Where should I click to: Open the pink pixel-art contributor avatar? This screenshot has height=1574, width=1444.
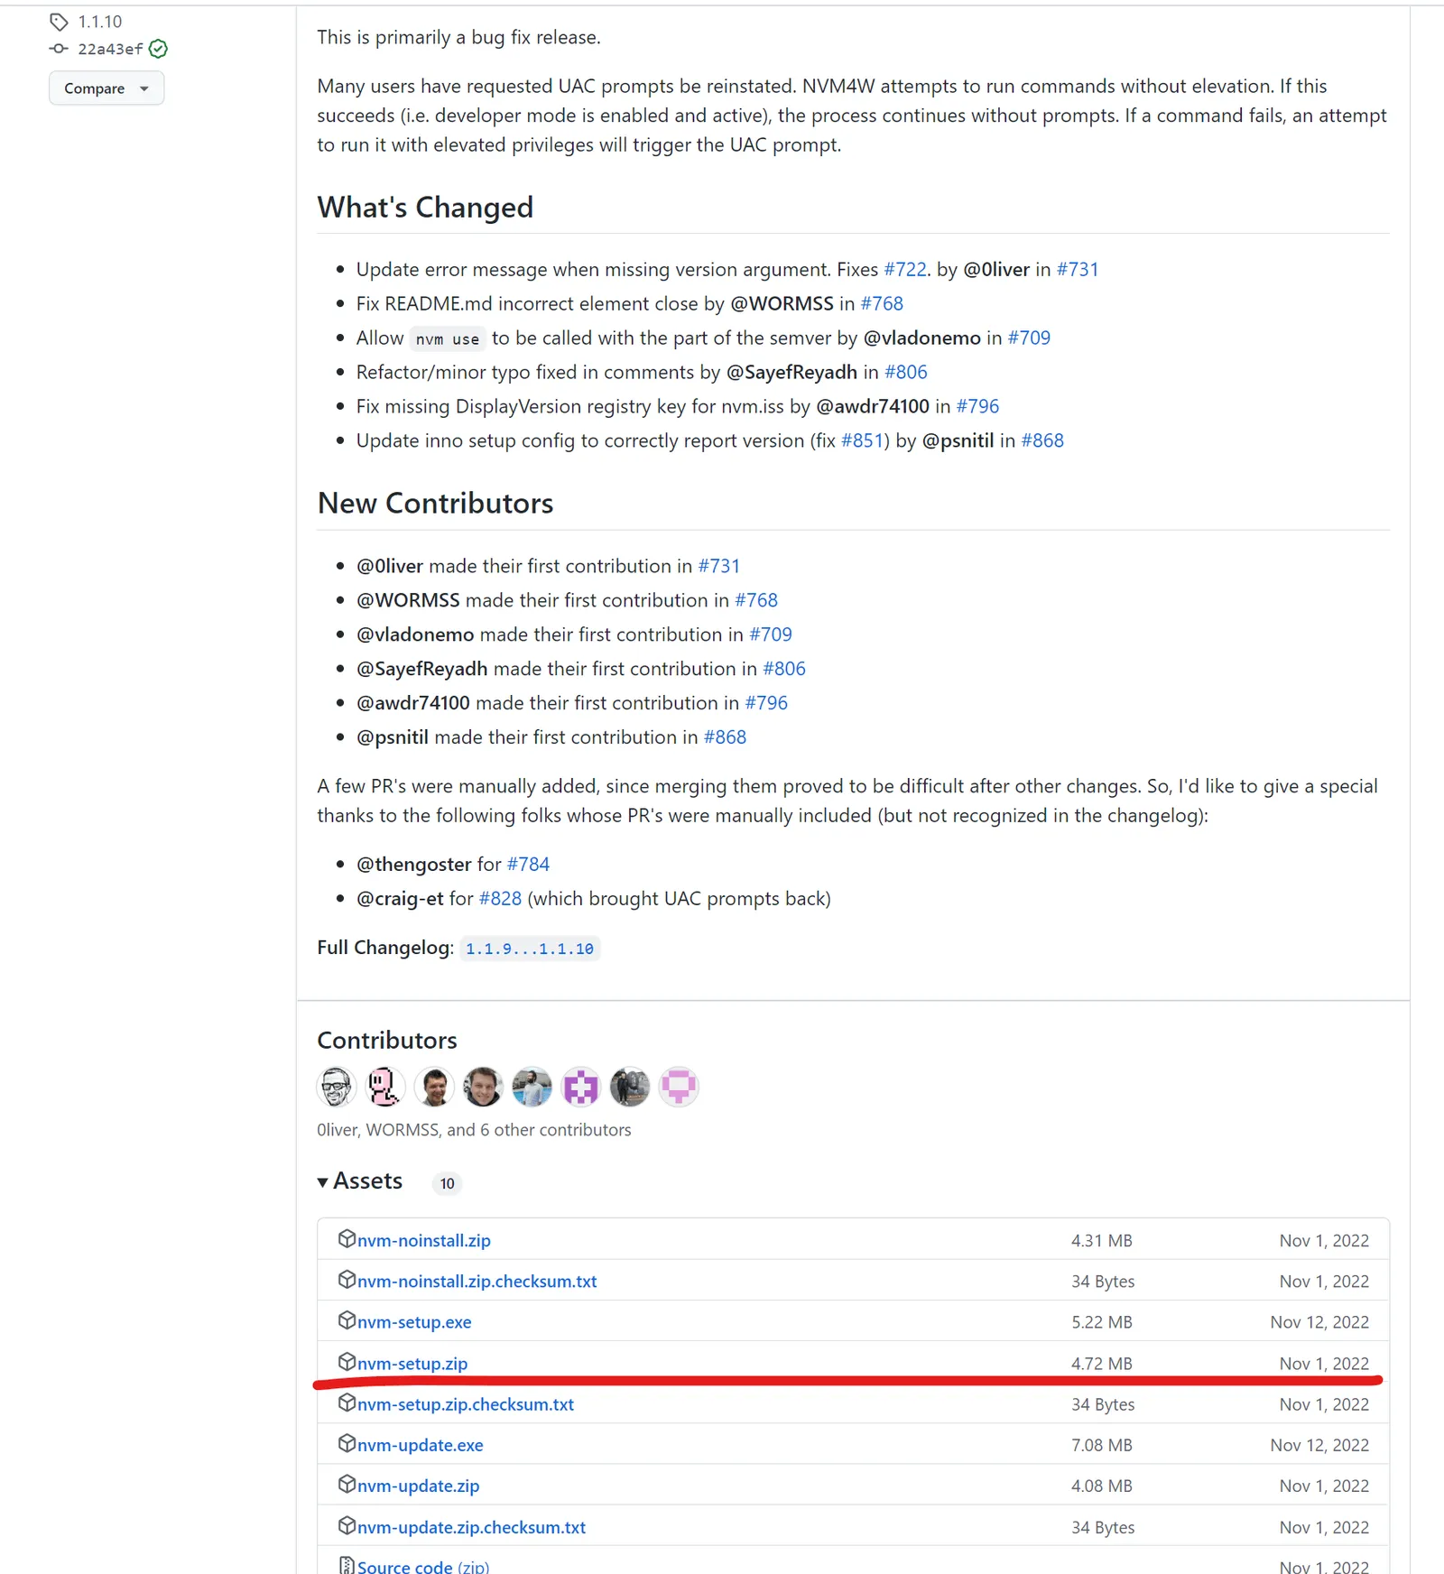[385, 1087]
